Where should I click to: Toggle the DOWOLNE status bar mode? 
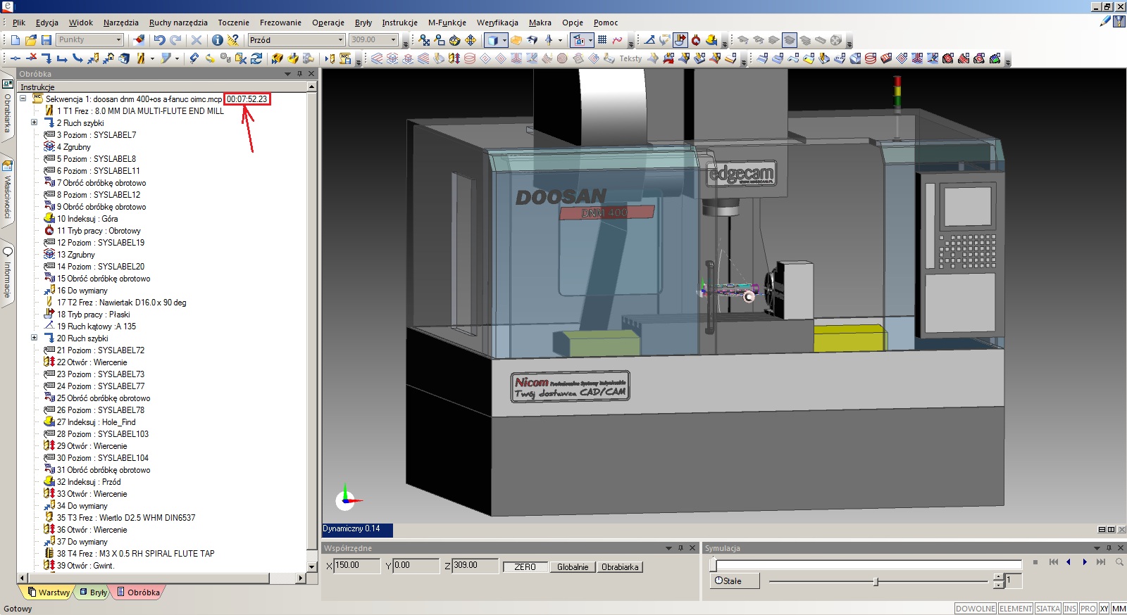[x=976, y=609]
